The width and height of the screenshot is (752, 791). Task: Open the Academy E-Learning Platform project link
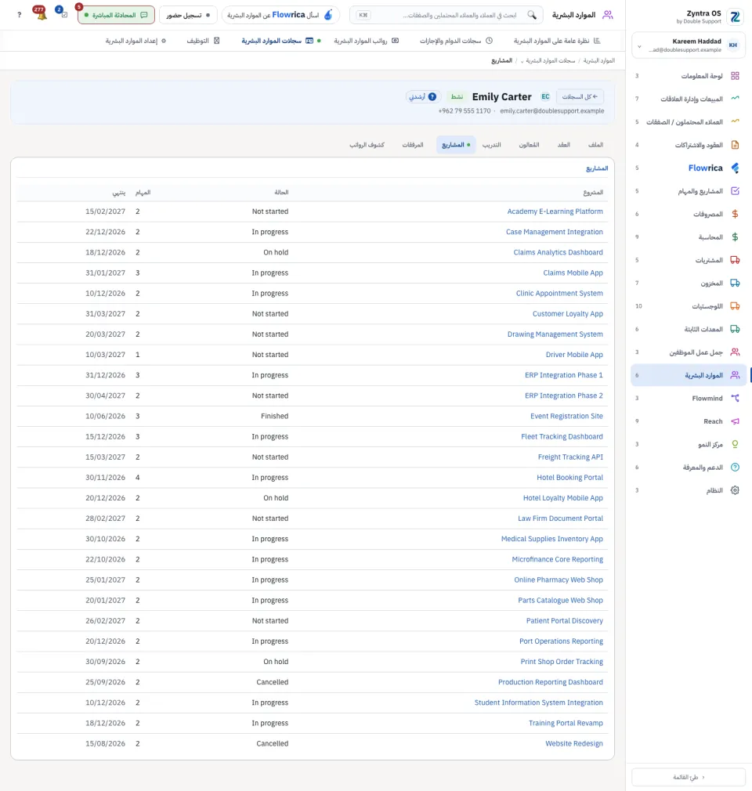[555, 211]
